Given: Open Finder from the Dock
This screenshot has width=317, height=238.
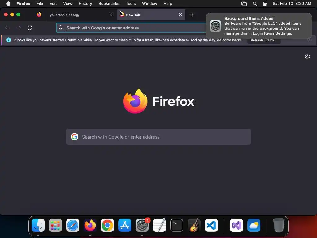Looking at the screenshot, I should [38, 225].
